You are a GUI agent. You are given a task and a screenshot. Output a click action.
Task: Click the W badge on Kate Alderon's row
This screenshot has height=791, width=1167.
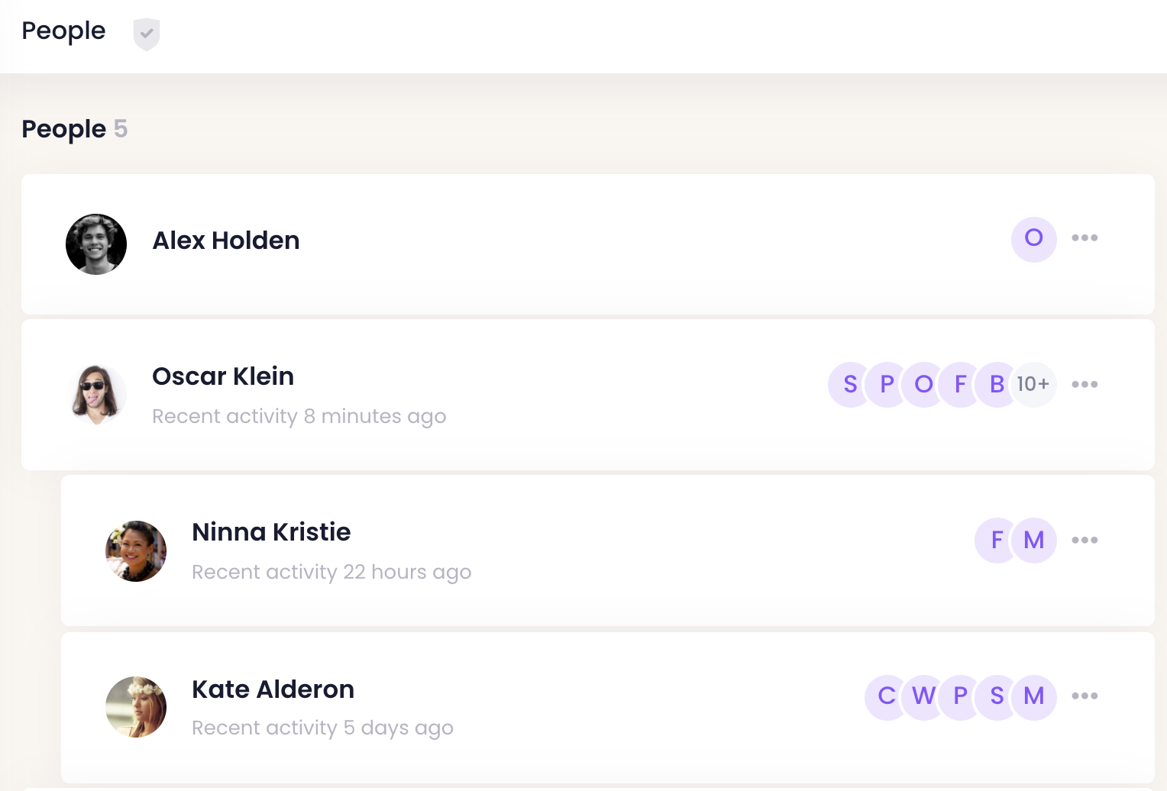pos(923,696)
